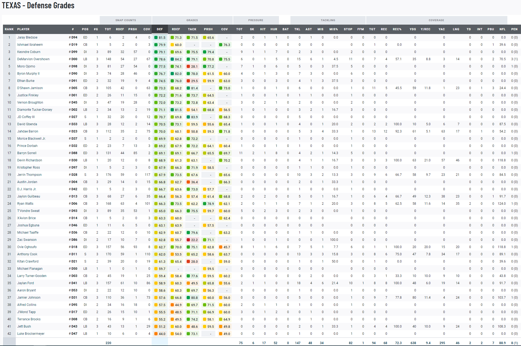Select the SNAP COUNTS group header
Screen dimensions: 521x346
click(x=126, y=20)
